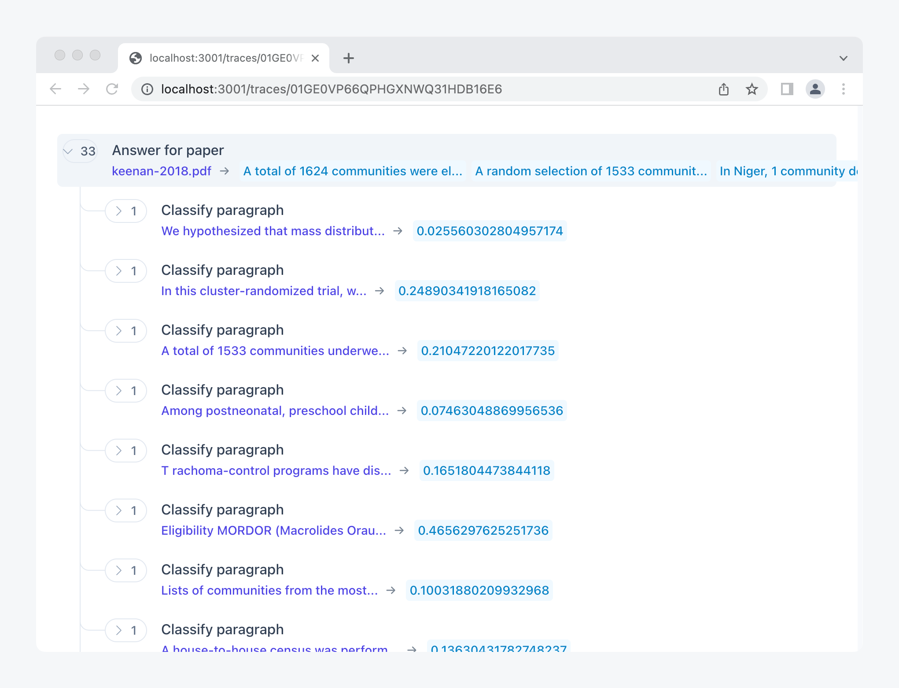Open the user profile avatar

point(815,89)
